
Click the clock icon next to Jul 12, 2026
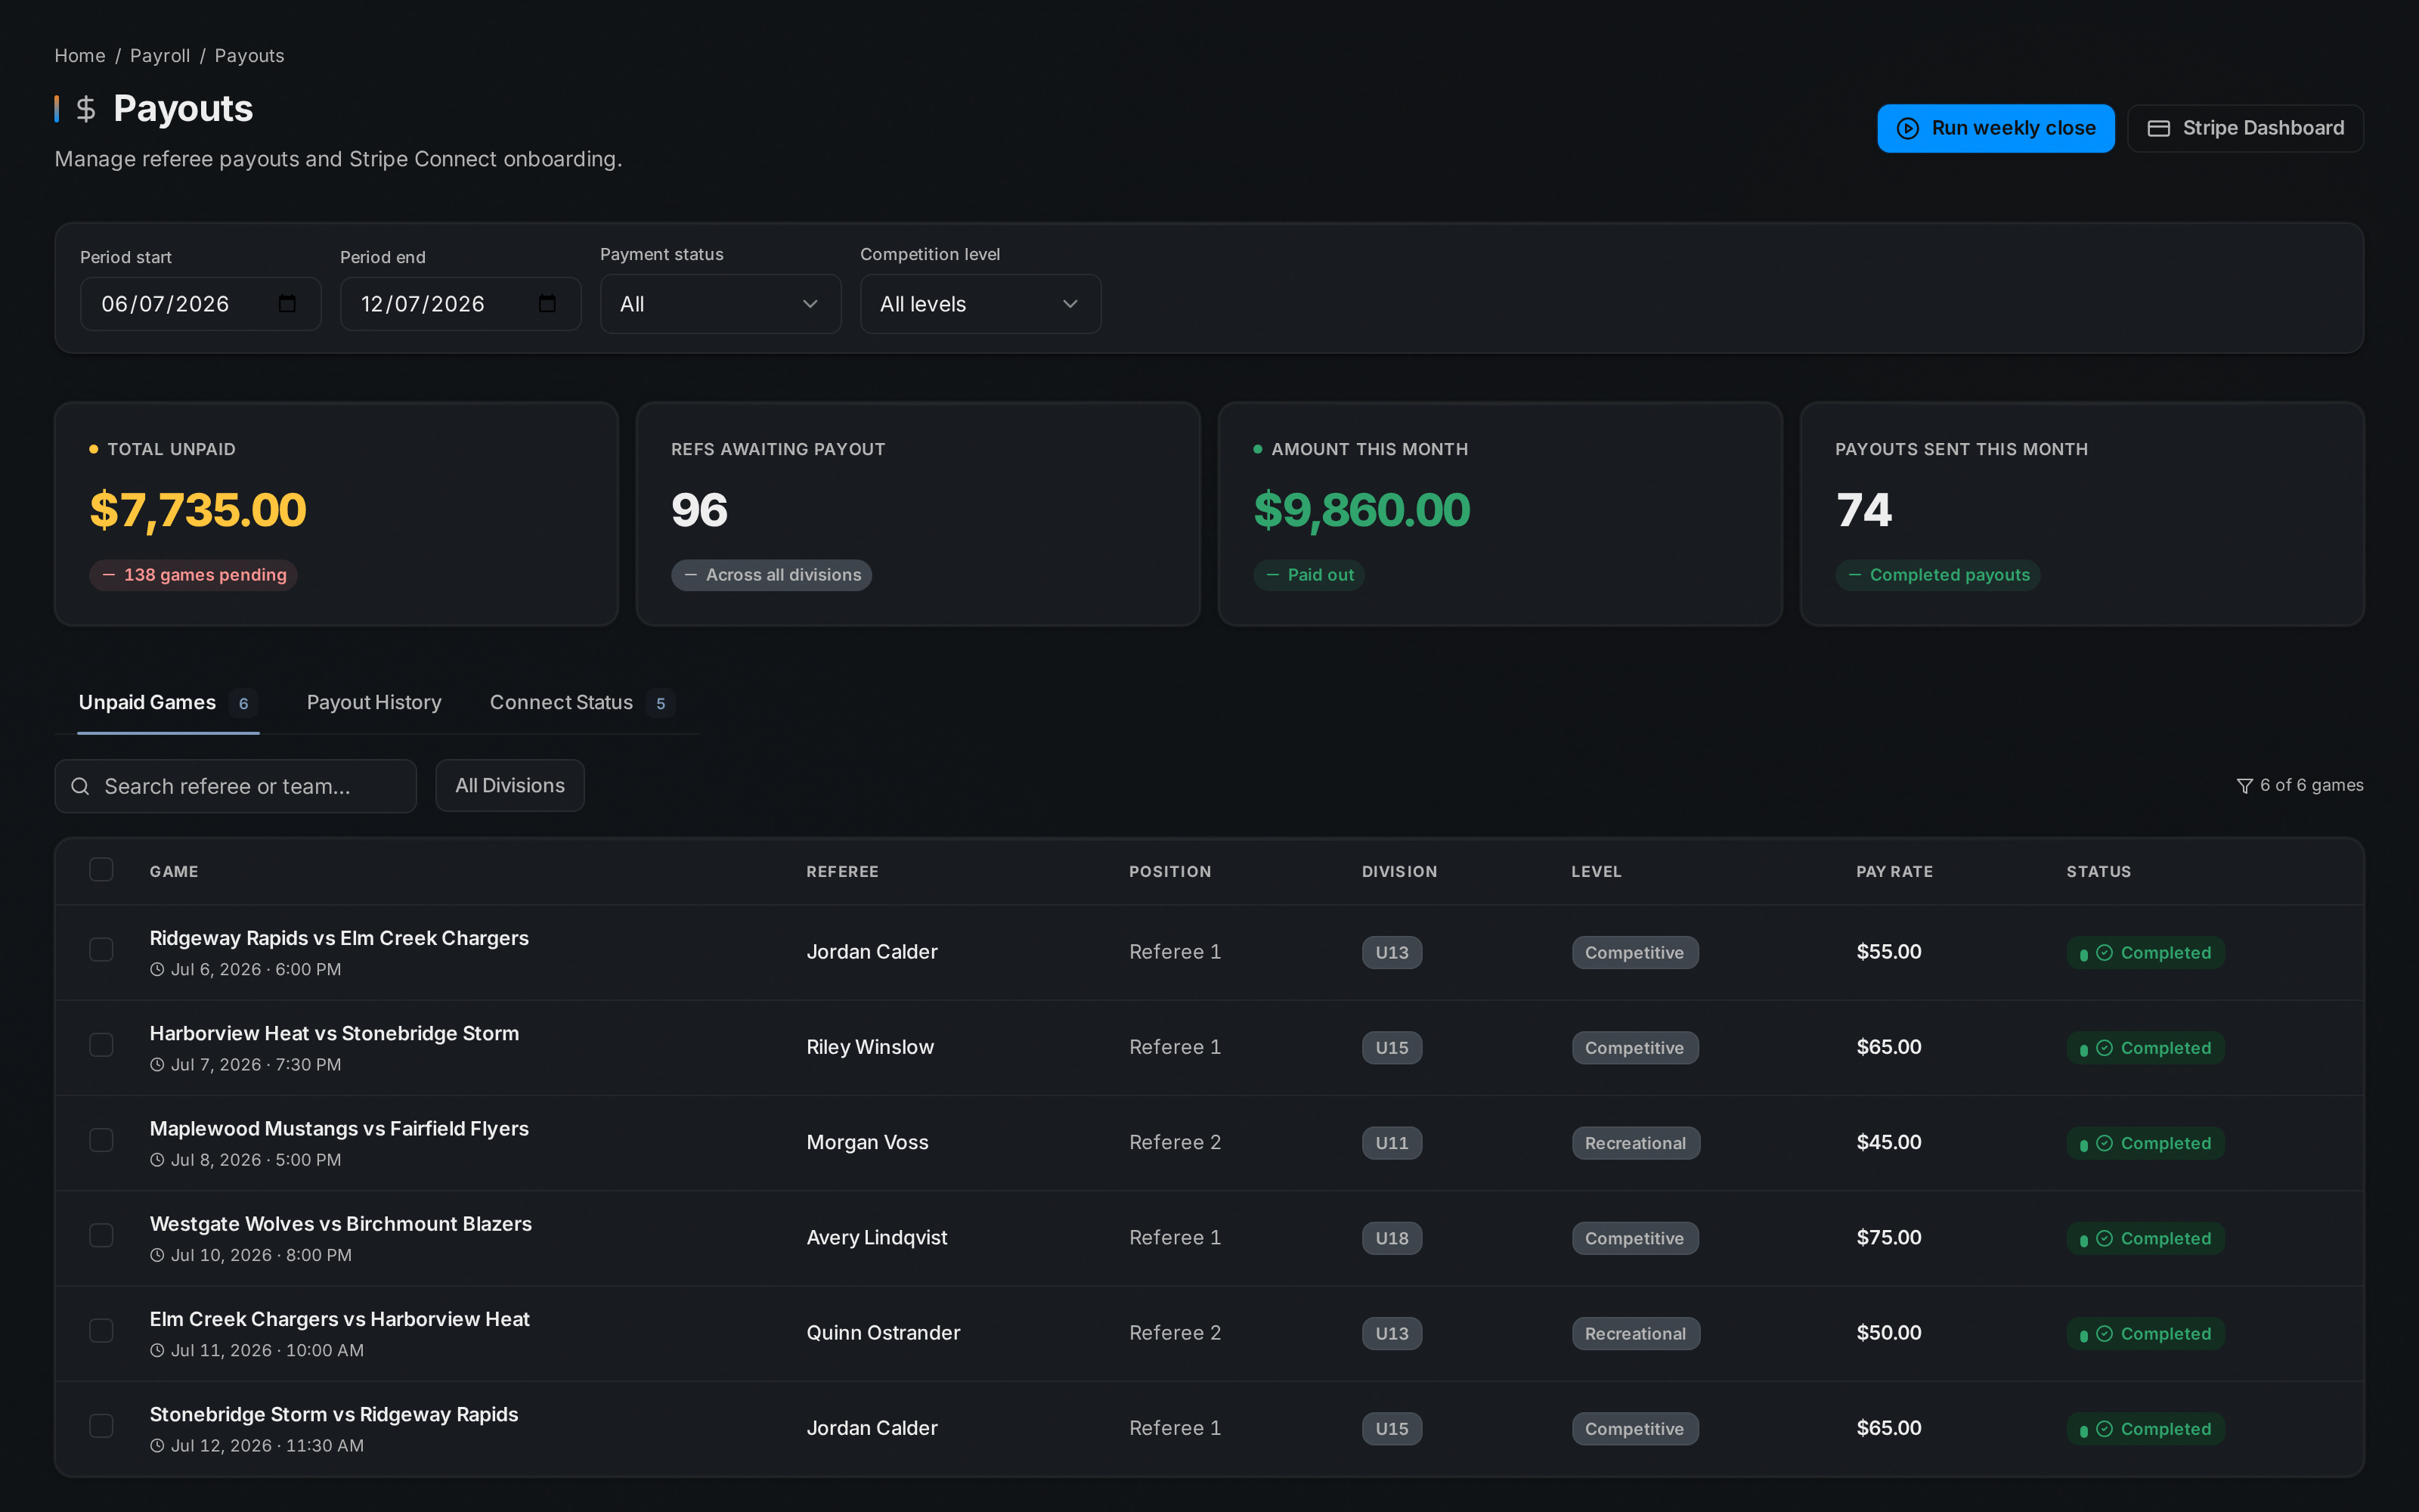click(x=157, y=1445)
